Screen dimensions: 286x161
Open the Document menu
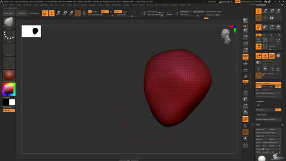(27, 5)
